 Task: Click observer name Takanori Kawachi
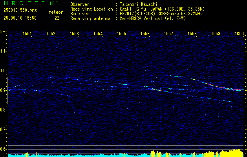coord(138,4)
